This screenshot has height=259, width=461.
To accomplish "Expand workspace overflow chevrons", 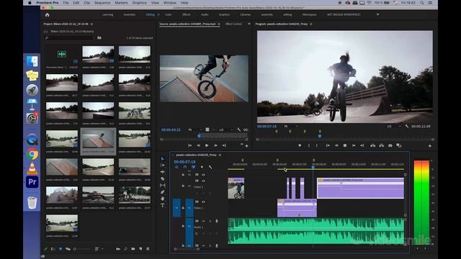I will click(x=377, y=14).
